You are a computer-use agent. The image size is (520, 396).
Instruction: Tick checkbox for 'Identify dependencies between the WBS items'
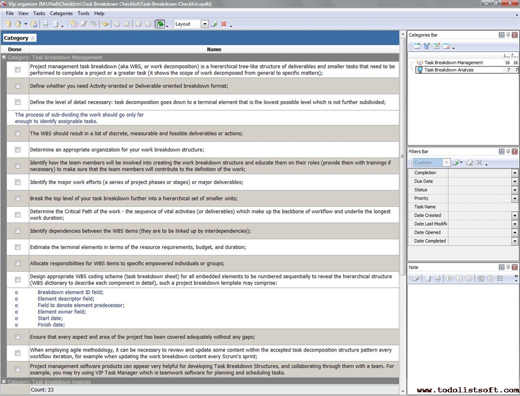(x=18, y=231)
